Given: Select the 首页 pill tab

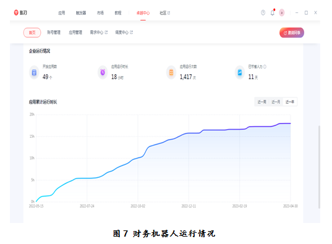Looking at the screenshot, I should click(32, 33).
